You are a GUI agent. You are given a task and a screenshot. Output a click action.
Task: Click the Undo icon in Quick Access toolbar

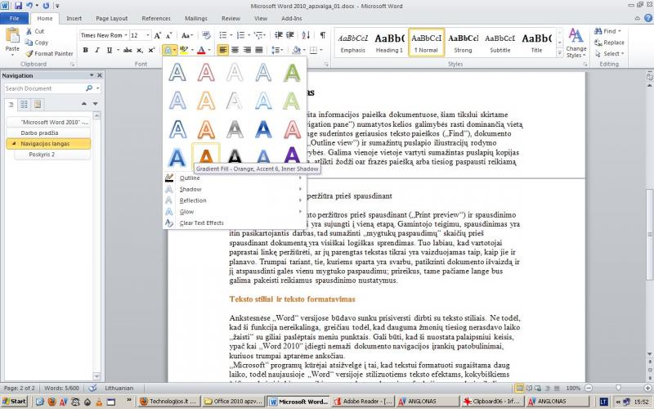point(29,6)
